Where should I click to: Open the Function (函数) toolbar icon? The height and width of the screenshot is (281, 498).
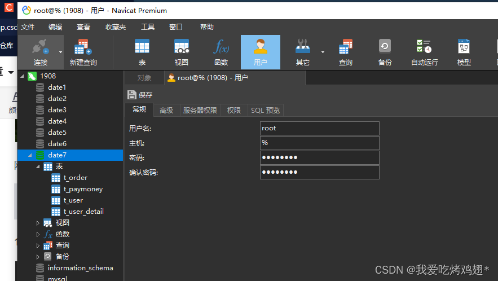pos(221,52)
